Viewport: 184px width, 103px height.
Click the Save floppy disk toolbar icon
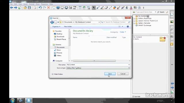(x=29, y=8)
